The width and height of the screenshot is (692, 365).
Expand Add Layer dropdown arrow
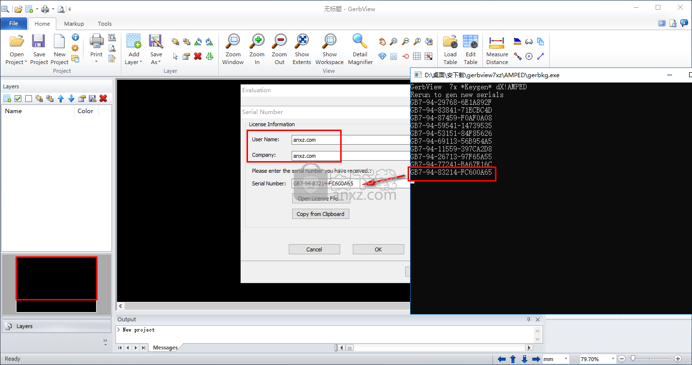pos(141,63)
